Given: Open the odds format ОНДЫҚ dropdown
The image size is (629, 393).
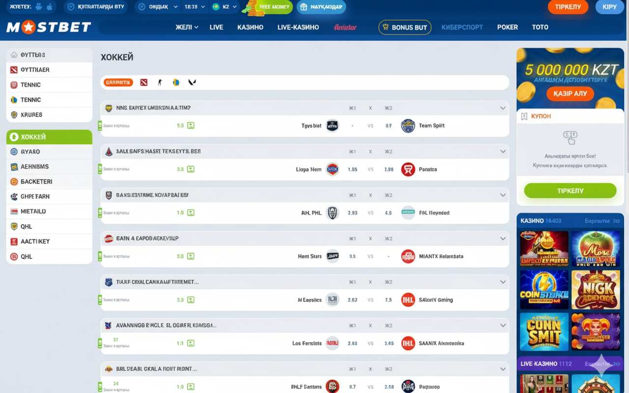Looking at the screenshot, I should (x=157, y=7).
